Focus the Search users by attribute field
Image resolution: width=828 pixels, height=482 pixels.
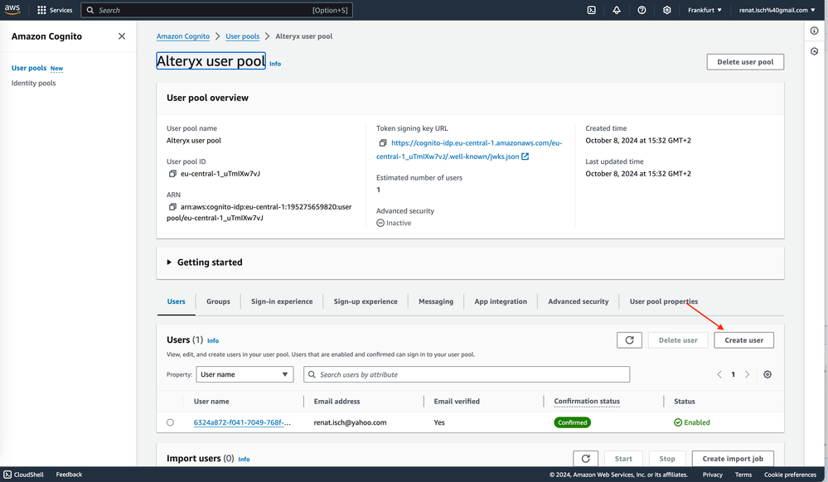click(467, 374)
